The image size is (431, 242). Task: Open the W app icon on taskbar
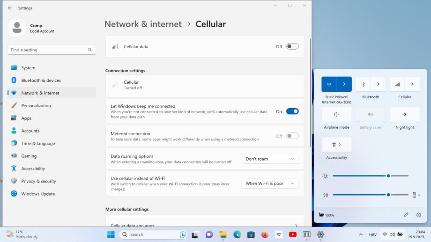pyautogui.click(x=279, y=235)
